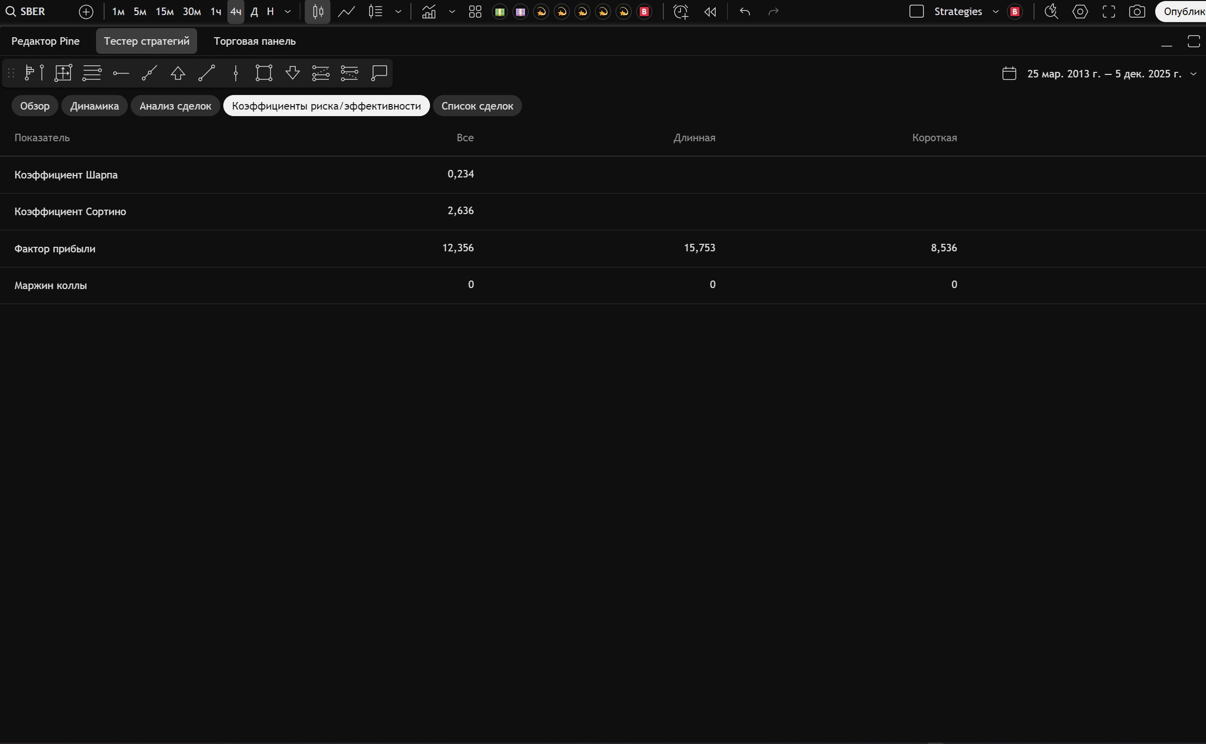Start Bar Replay with rewind icon

tap(710, 12)
